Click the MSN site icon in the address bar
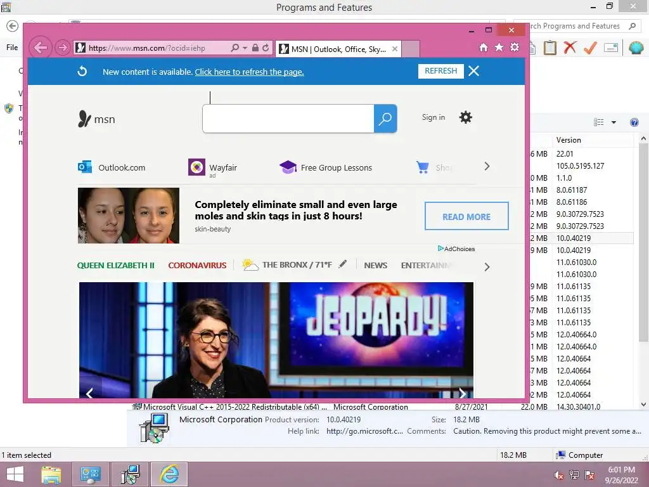 [x=80, y=48]
